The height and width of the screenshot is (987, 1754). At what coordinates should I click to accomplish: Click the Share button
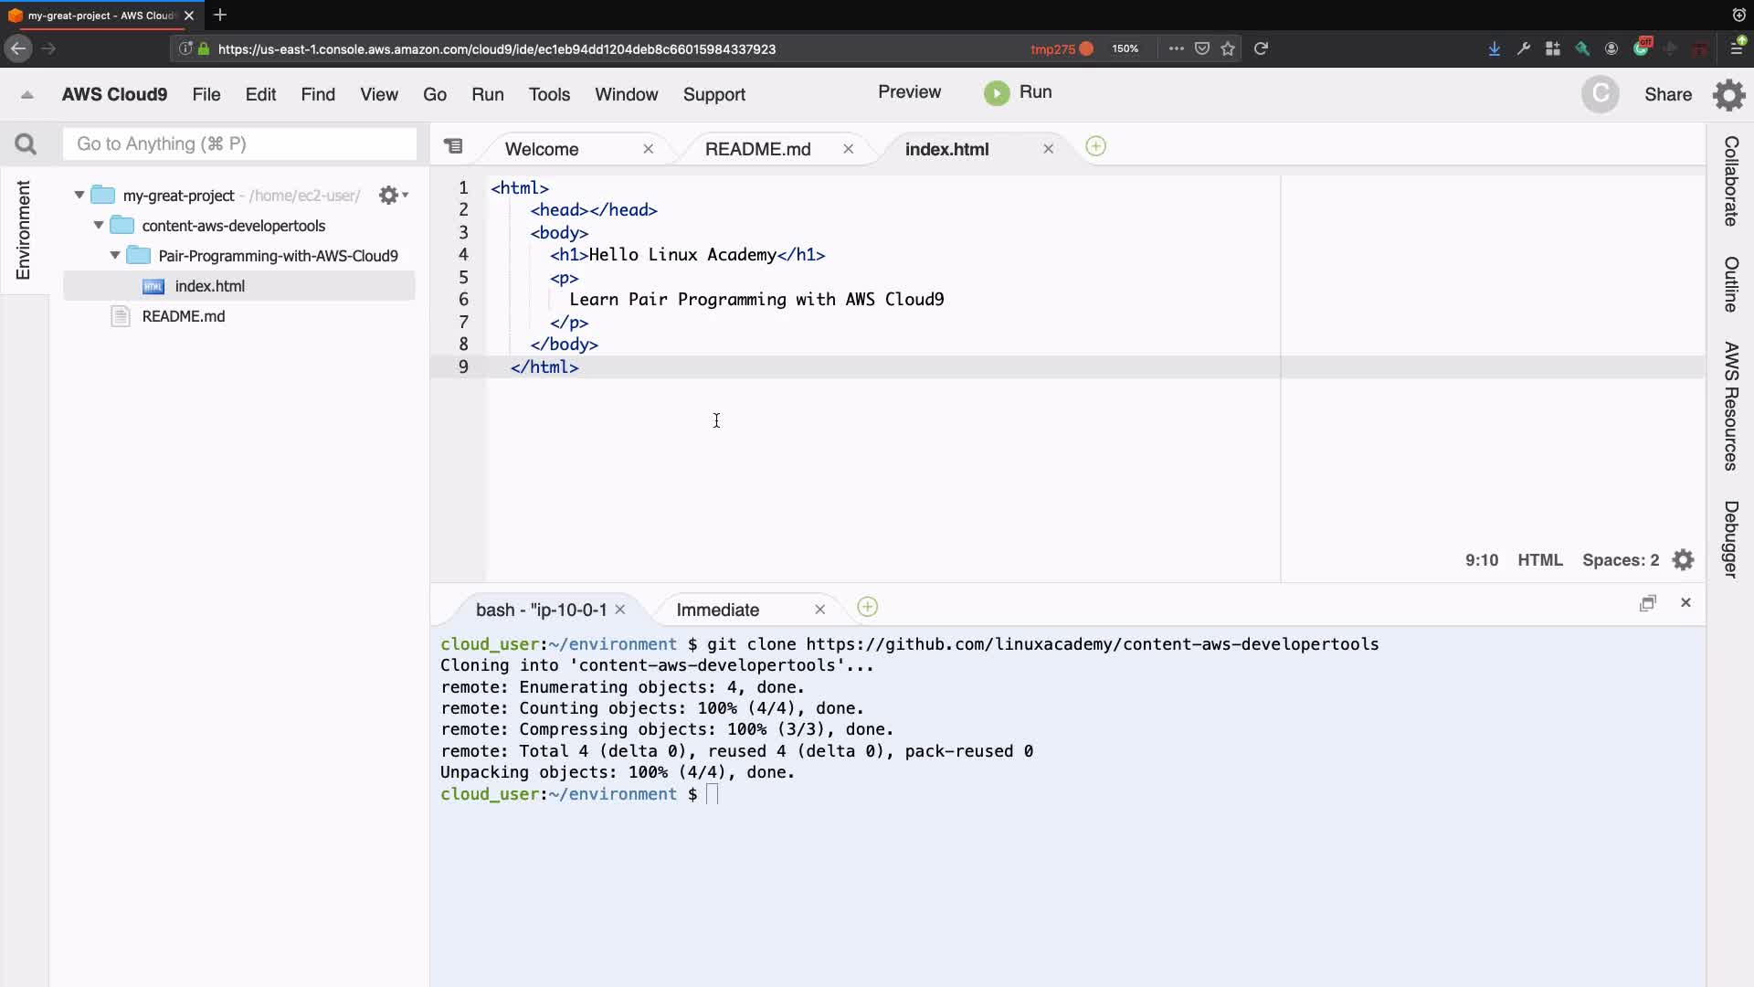[1667, 94]
